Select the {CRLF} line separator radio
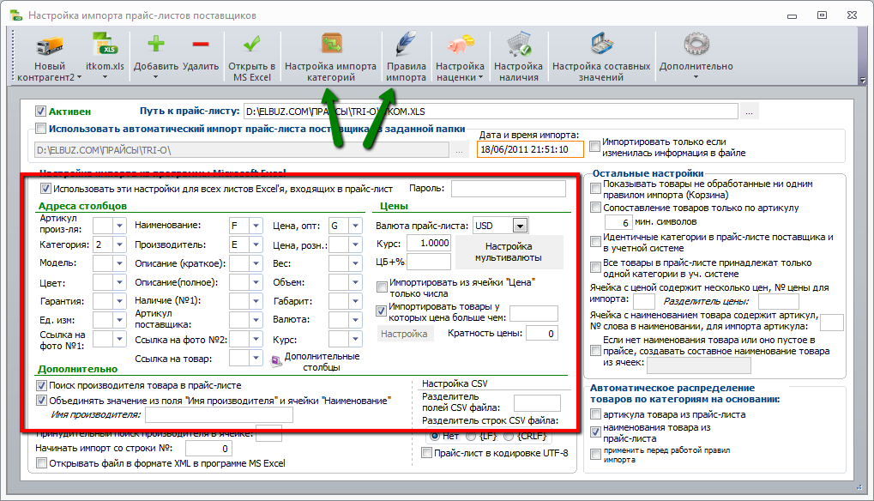Image resolution: width=874 pixels, height=501 pixels. coord(509,436)
